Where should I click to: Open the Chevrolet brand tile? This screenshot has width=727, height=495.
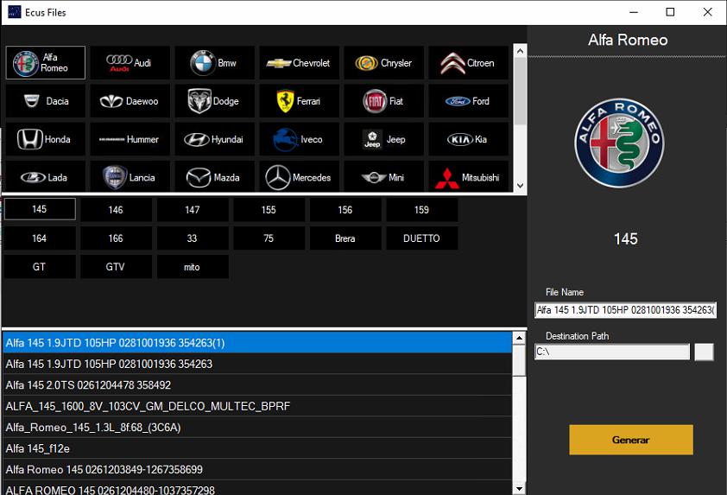click(x=299, y=62)
